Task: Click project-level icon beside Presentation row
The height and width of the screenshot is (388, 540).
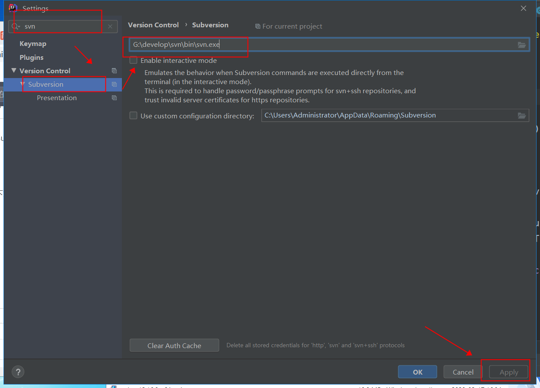Action: tap(114, 98)
